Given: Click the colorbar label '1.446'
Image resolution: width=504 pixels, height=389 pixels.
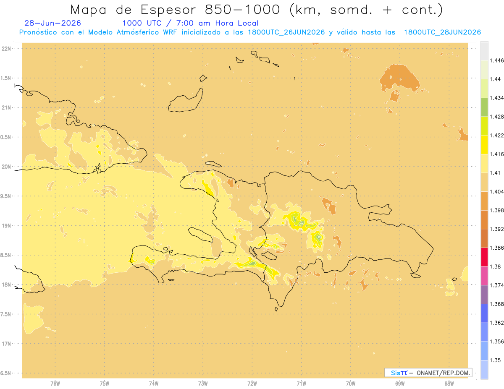Looking at the screenshot, I should 497,60.
